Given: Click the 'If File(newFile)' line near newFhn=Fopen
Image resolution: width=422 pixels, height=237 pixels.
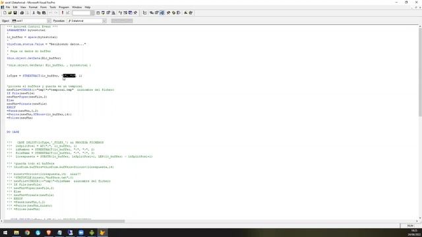Looking at the screenshot, I should (20, 93).
